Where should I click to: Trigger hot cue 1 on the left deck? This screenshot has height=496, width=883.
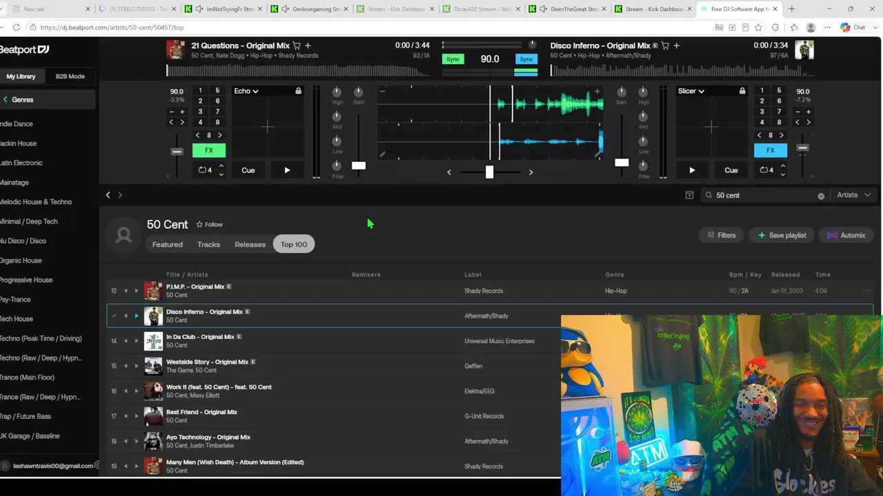200,90
